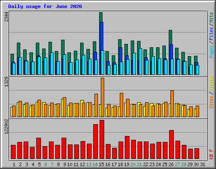Viewport: 216px width, 169px height.
Task: Click day label 29 on the x-axis
Action: (x=190, y=164)
